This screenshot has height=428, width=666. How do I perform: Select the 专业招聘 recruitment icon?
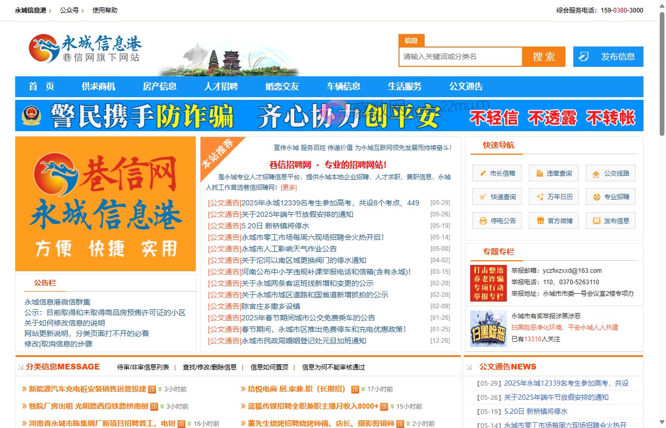(609, 196)
